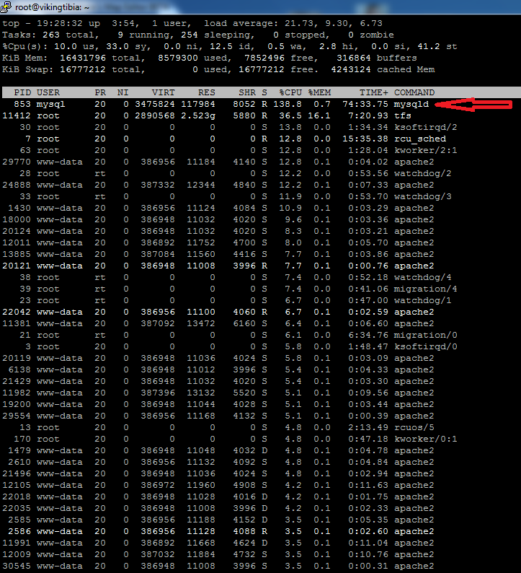This screenshot has height=573, width=521.
Task: Click PID 19200 in the list
Action: 17,405
